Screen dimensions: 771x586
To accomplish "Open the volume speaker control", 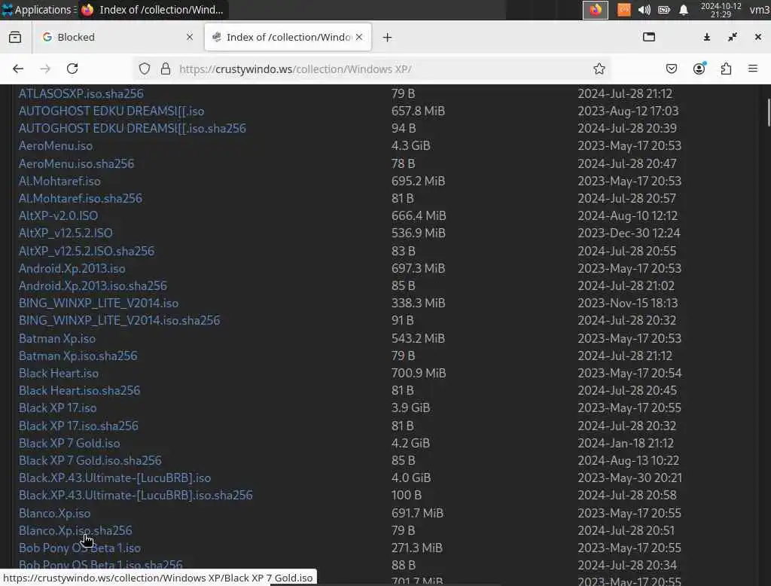I will pos(645,10).
